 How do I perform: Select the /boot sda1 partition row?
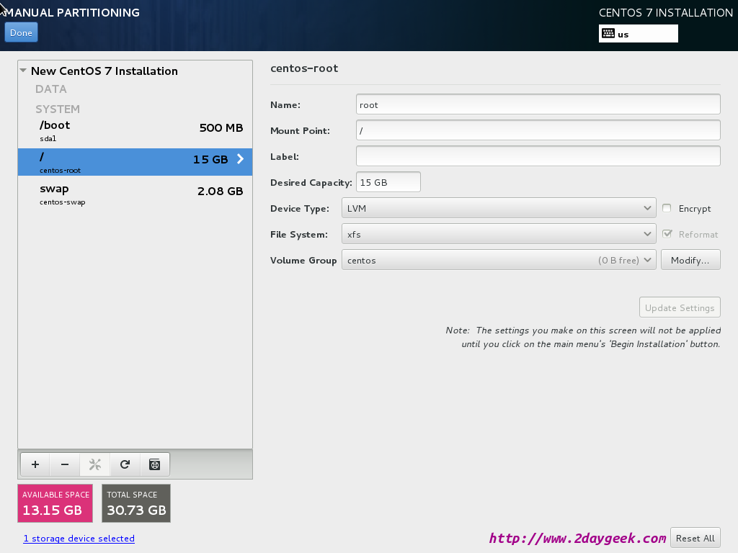click(135, 130)
